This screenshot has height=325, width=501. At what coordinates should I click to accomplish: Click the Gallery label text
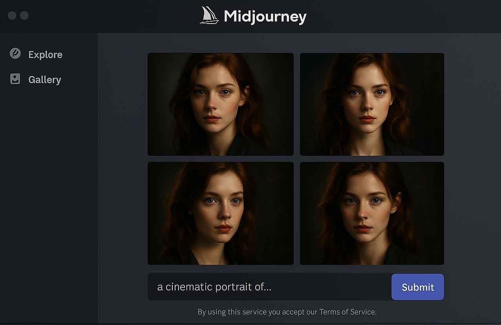(44, 80)
